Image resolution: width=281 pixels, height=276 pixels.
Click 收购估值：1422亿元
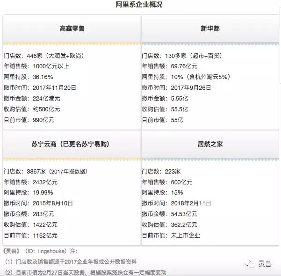(30, 225)
